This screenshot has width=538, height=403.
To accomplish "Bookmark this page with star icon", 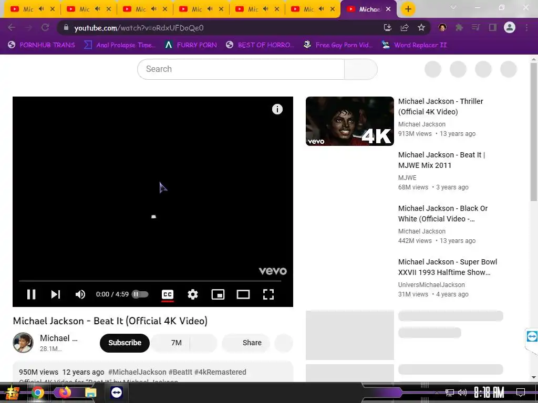I will pos(421,28).
